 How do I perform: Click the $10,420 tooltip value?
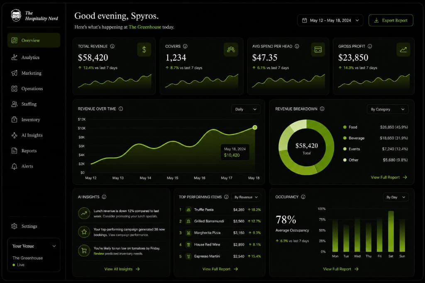tap(232, 155)
